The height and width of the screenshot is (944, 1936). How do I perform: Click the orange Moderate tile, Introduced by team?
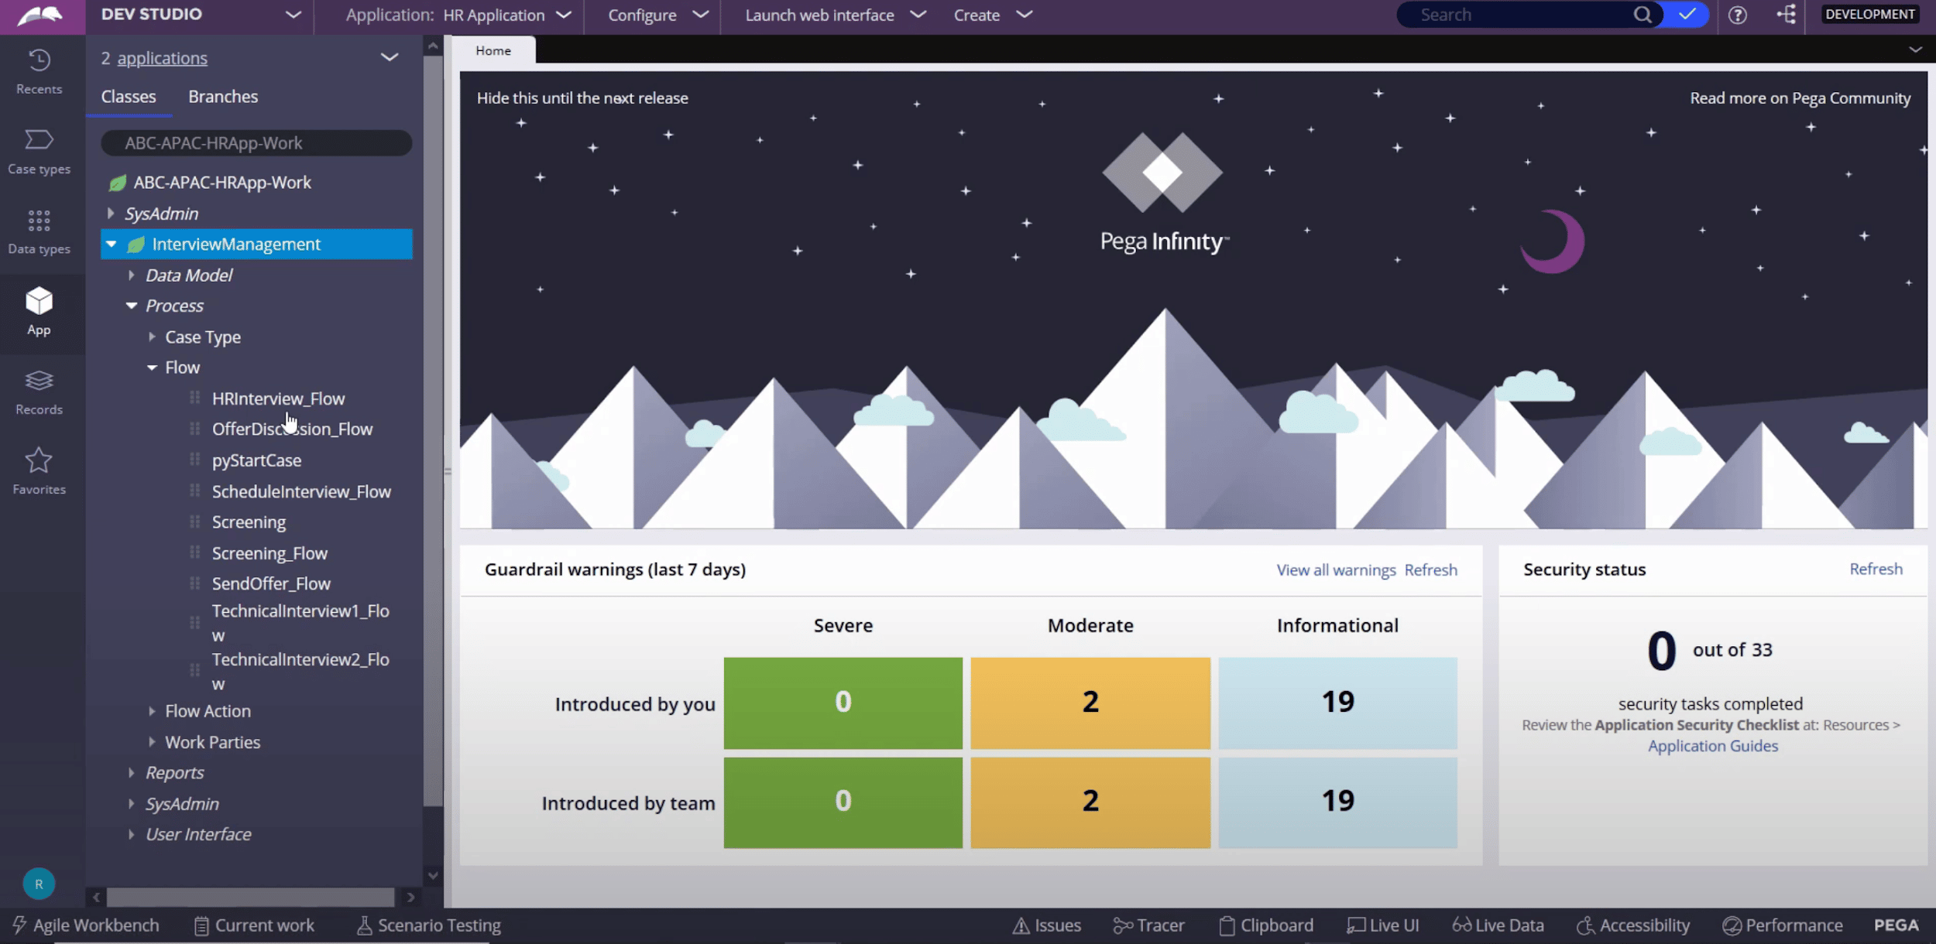(1090, 802)
